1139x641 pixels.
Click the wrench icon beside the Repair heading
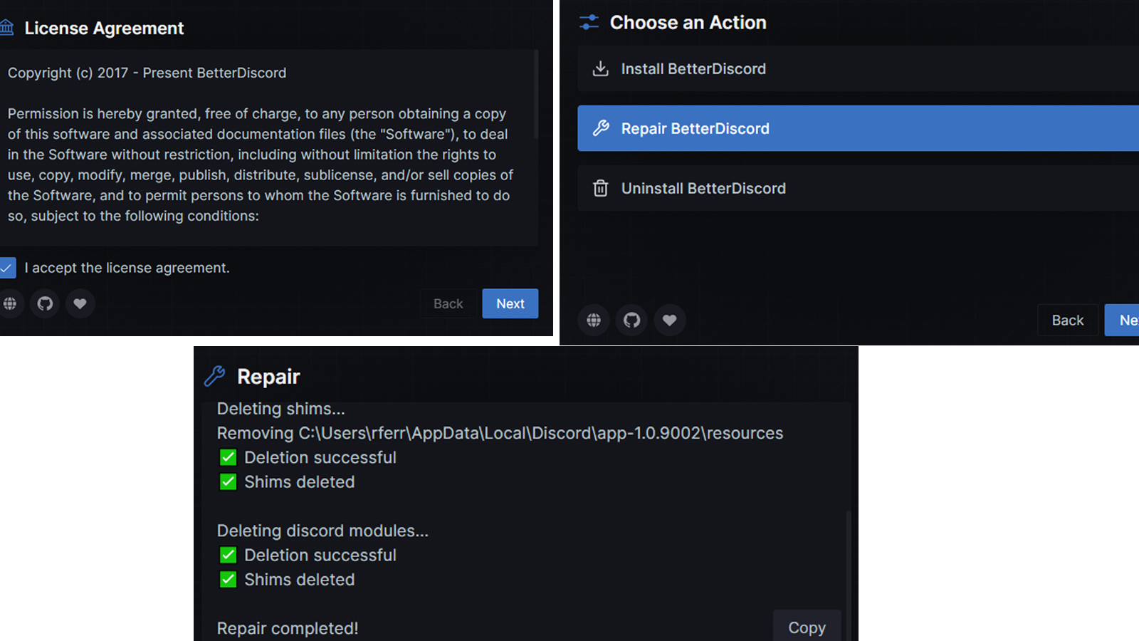coord(215,376)
